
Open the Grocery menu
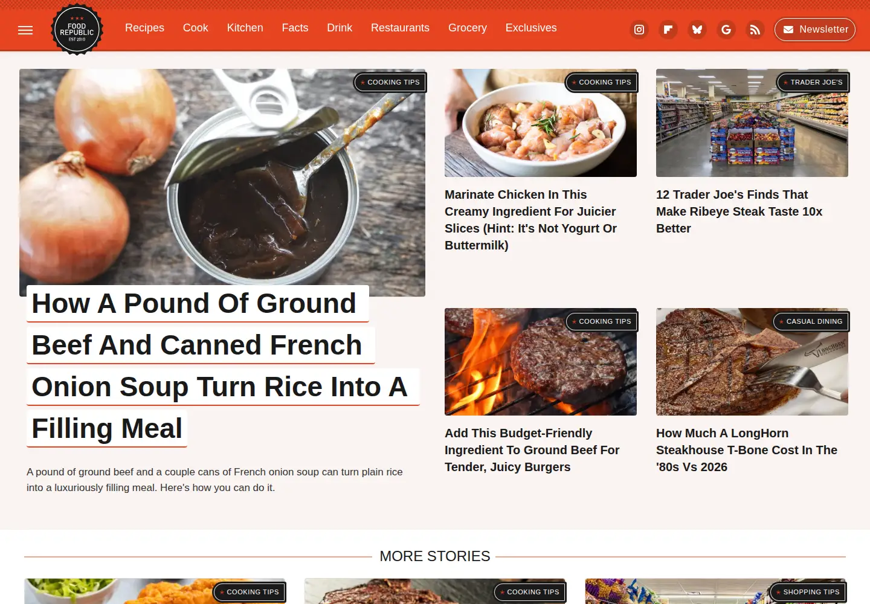pyautogui.click(x=468, y=28)
